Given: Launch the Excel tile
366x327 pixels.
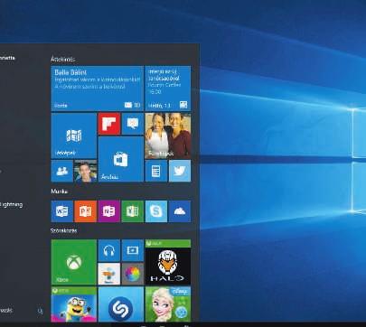Looking at the screenshot, I should [133, 211].
